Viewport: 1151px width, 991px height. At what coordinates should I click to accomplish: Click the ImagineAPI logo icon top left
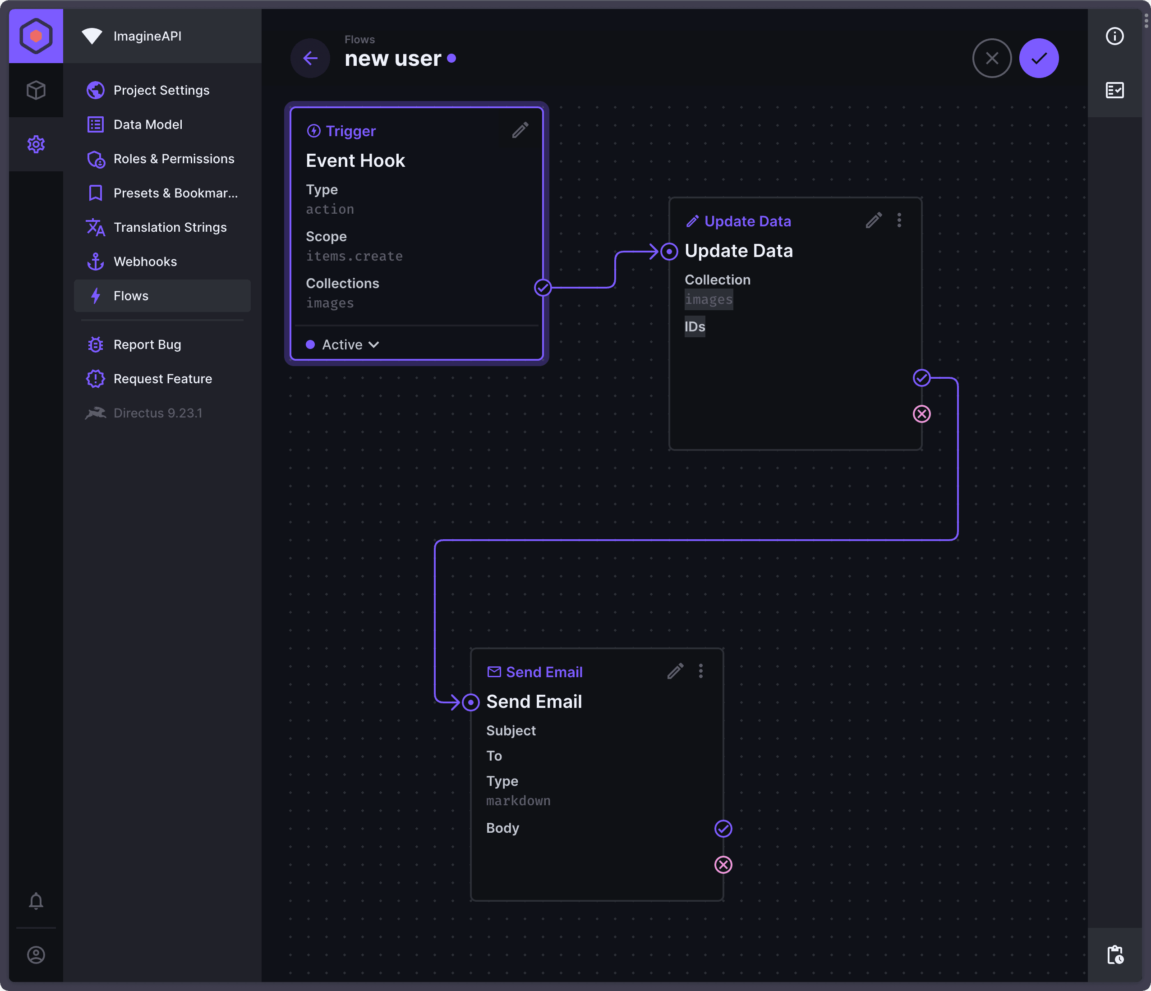pos(36,35)
